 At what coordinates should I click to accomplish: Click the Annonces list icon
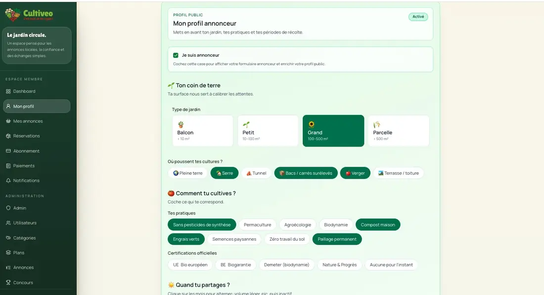(x=8, y=268)
